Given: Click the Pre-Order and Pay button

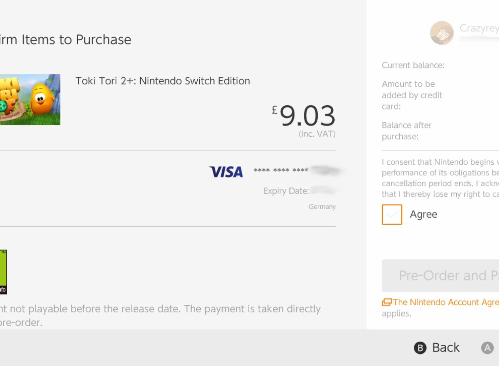Looking at the screenshot, I should click(440, 276).
